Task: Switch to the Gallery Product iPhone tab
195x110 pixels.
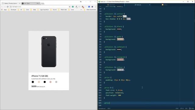Action: click(11, 3)
